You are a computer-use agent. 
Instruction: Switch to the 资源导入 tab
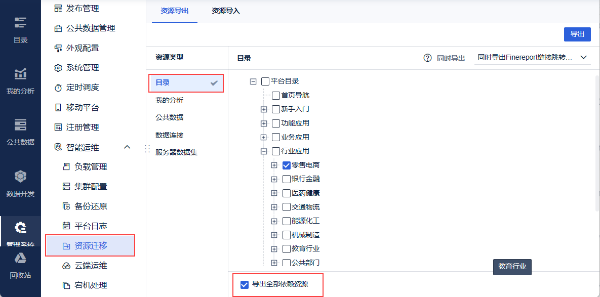pos(225,11)
